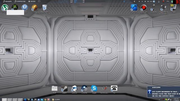Image resolution: width=180 pixels, height=101 pixels.
Task: Switch to virtual desktop 2
Action: tap(10, 100)
